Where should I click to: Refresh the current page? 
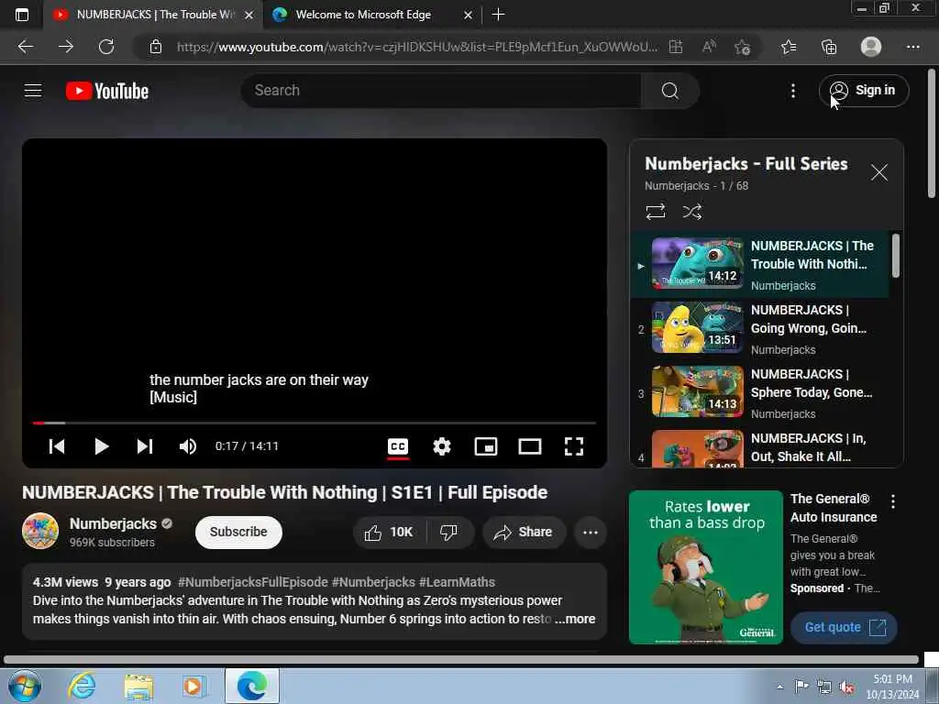tap(106, 47)
